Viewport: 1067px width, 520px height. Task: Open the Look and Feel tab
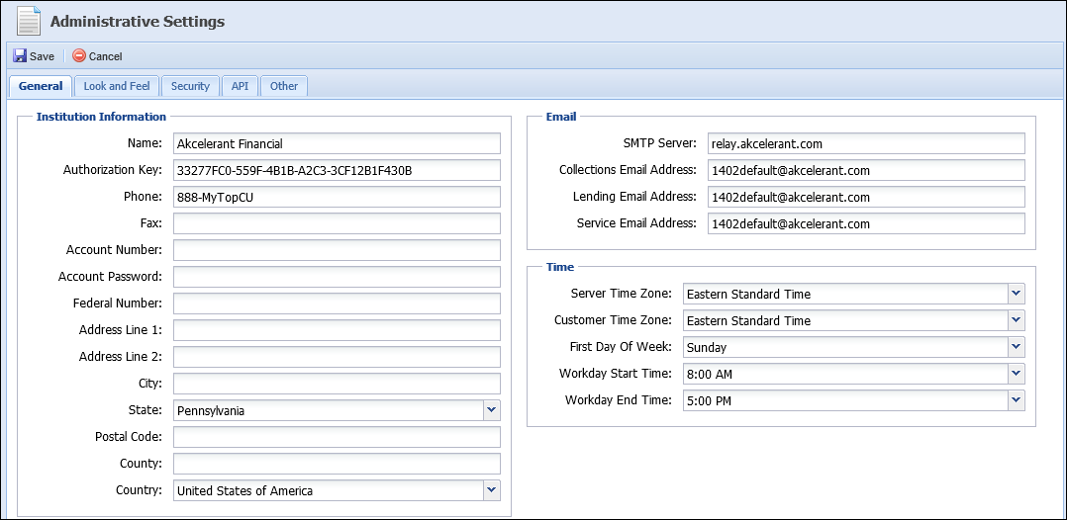click(x=117, y=86)
